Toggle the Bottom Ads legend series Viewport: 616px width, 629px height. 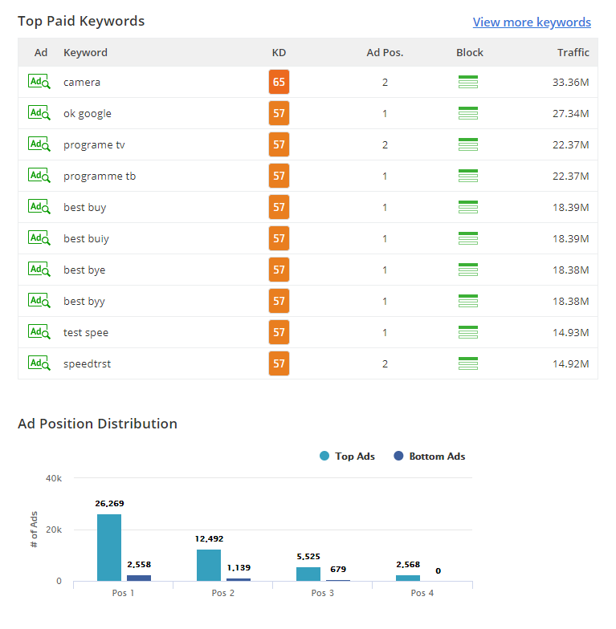pos(429,456)
